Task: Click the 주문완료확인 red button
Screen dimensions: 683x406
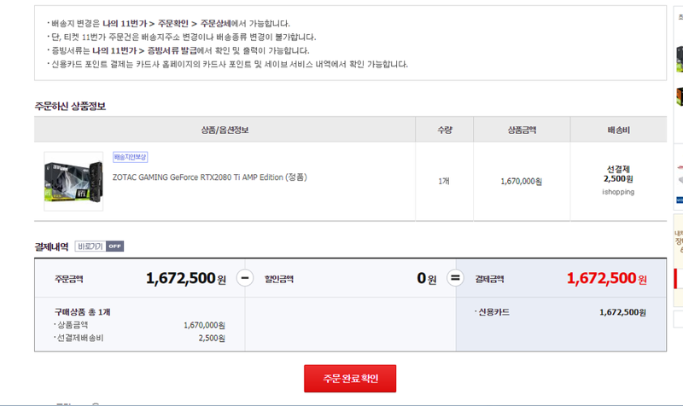Action: tap(350, 378)
